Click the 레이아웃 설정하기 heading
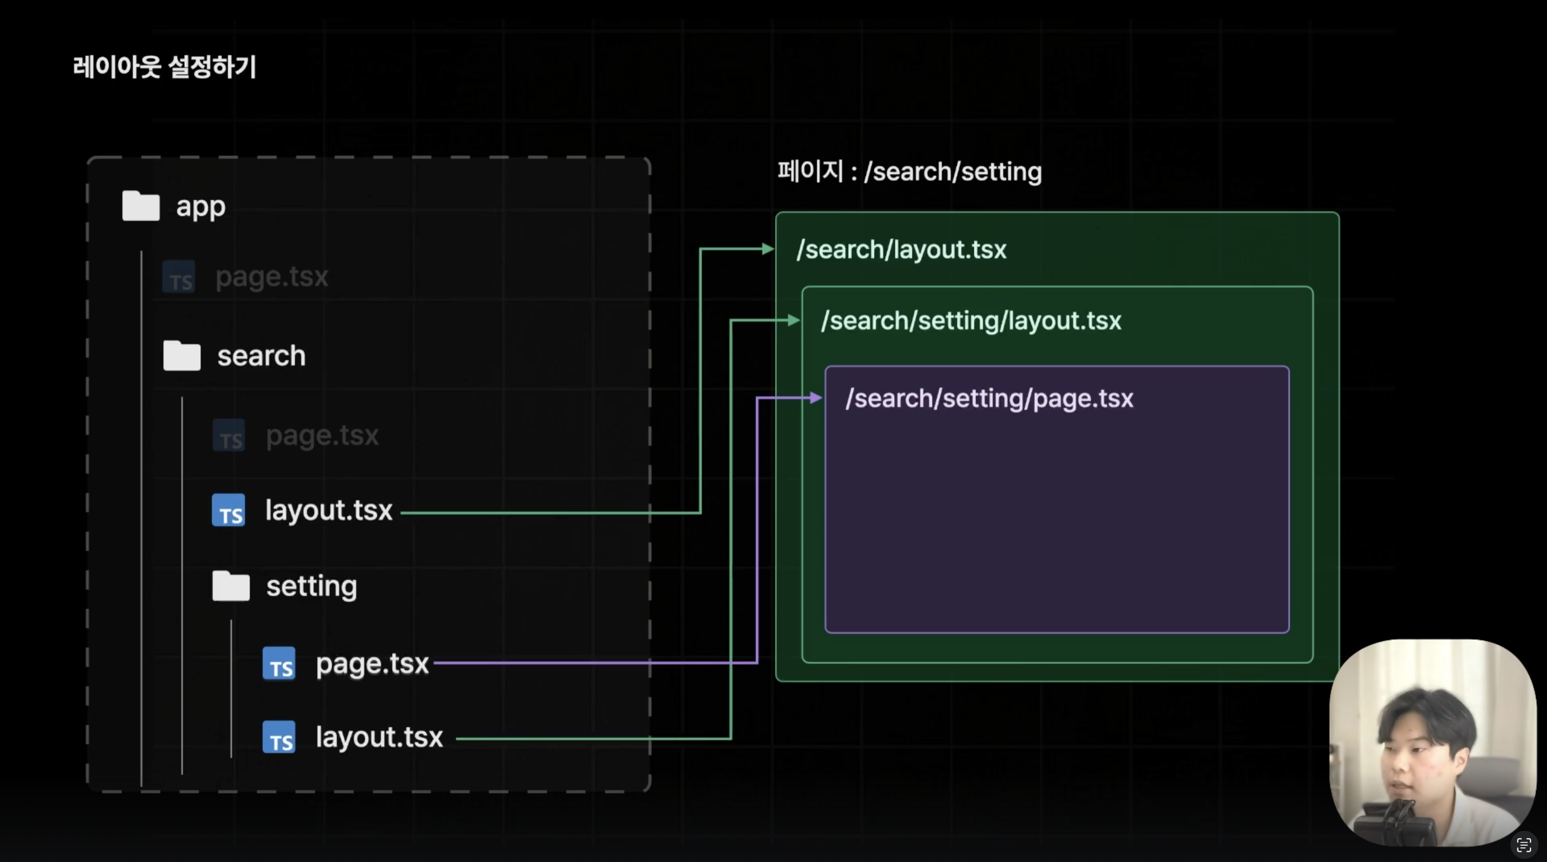 tap(164, 66)
